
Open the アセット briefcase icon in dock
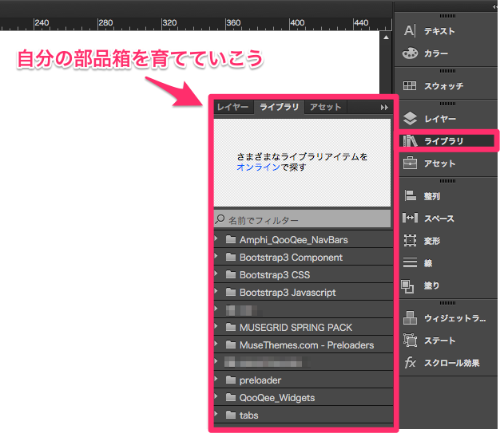(x=410, y=163)
